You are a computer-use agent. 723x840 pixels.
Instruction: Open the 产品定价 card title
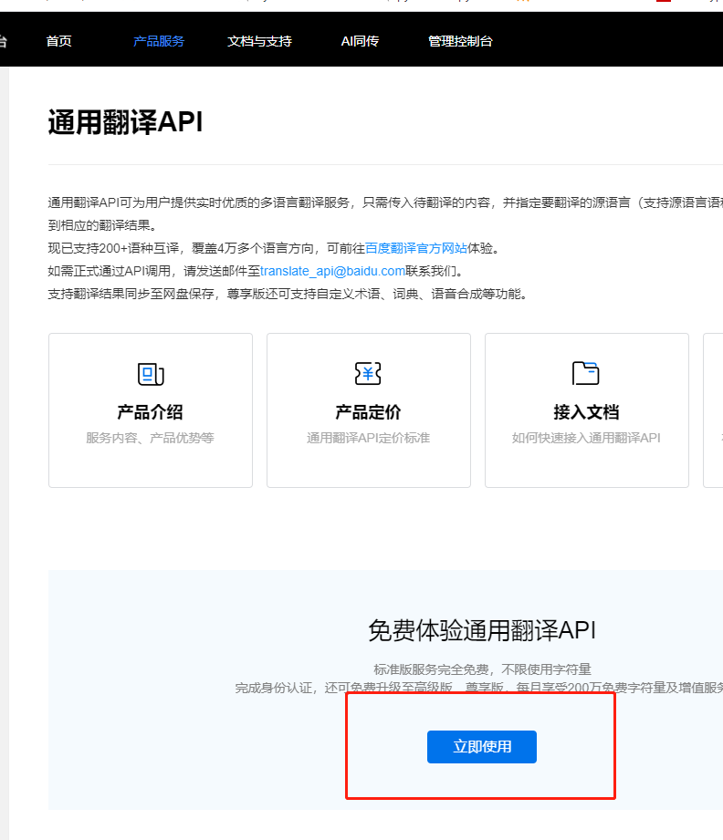(368, 412)
